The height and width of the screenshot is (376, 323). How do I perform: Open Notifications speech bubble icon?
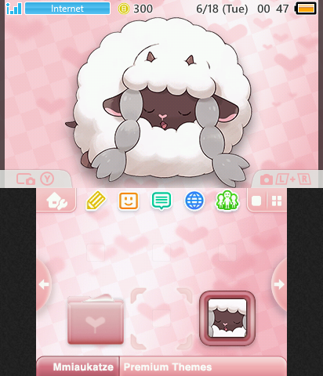[x=161, y=201]
